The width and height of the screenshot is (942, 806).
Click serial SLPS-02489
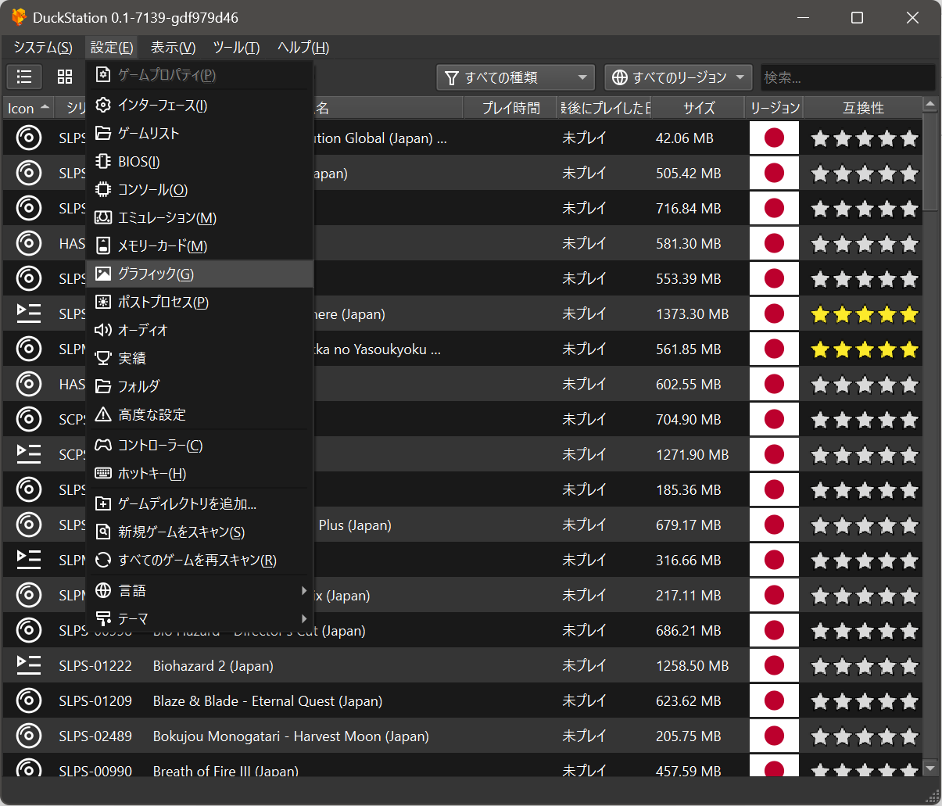[x=95, y=736]
